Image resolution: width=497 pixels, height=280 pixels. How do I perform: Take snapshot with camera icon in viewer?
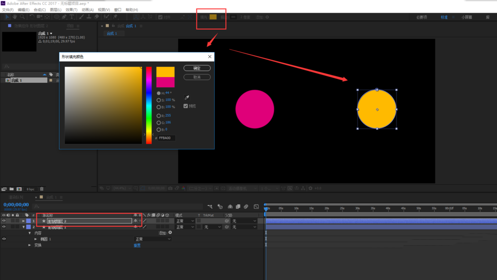click(x=170, y=188)
